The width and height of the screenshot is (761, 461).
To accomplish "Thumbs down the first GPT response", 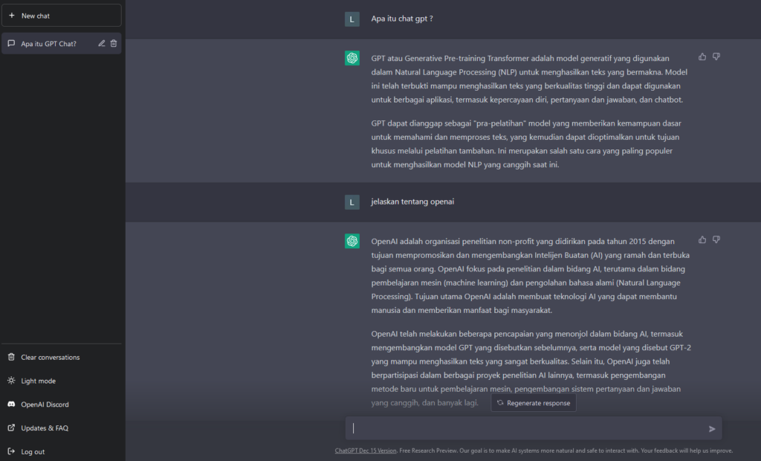I will (716, 57).
